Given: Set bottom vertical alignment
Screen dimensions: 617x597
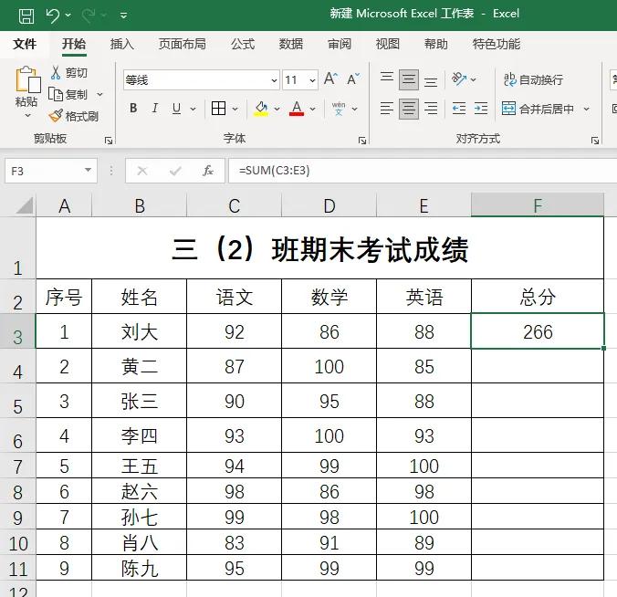Looking at the screenshot, I should point(431,81).
